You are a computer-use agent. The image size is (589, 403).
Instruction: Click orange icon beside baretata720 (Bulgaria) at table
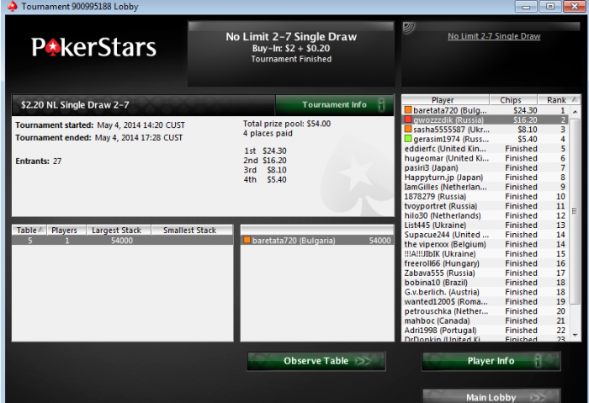click(247, 240)
